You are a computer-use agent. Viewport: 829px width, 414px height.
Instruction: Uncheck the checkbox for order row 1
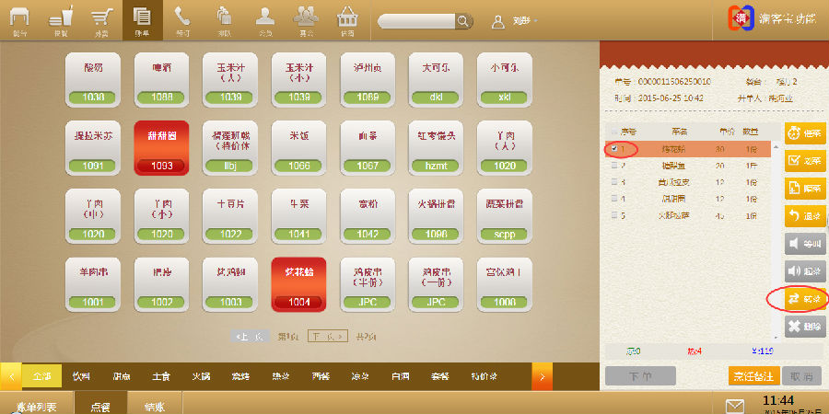pyautogui.click(x=613, y=148)
